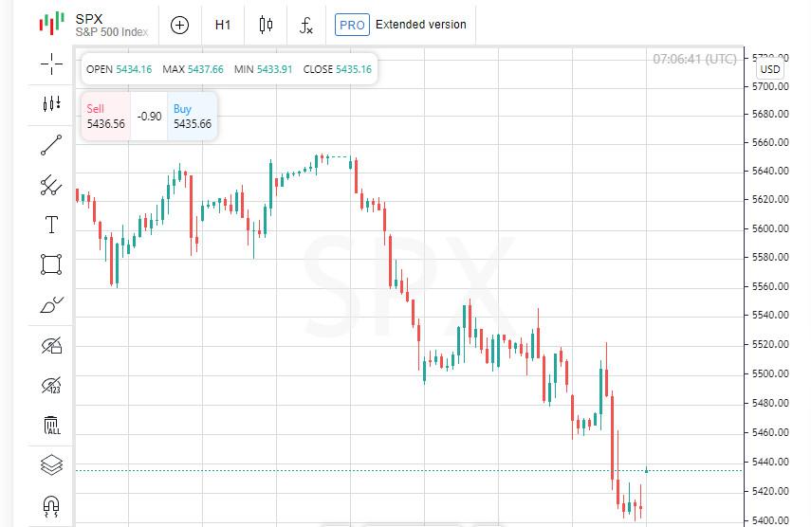Click the Buy 5435.66 button
The image size is (811, 527).
193,117
